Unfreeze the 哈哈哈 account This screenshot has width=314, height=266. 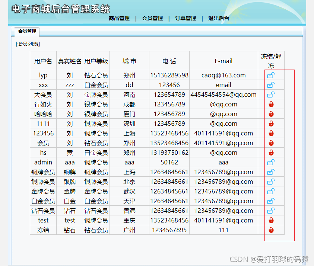(271, 114)
